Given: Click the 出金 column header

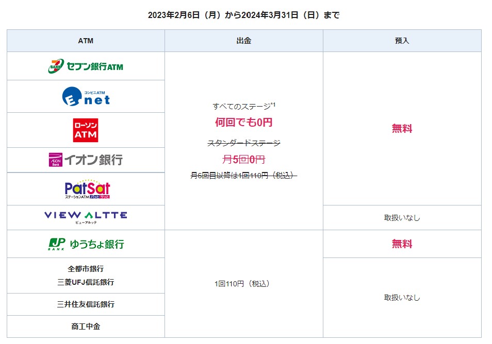Looking at the screenshot, I should point(244,41).
